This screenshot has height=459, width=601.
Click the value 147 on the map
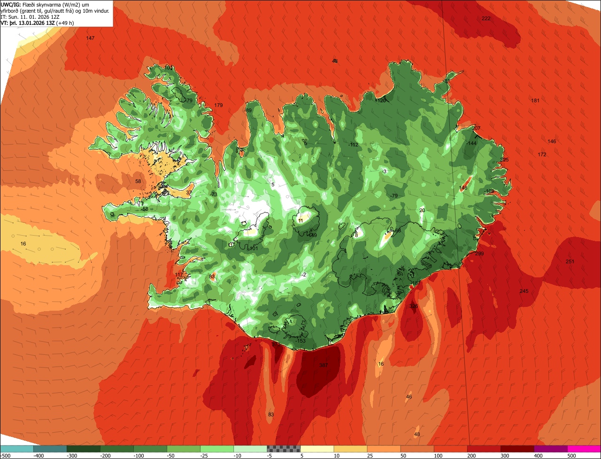[x=90, y=38]
